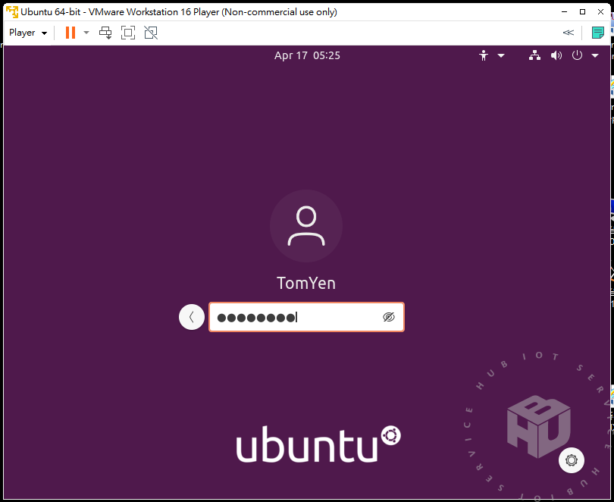Click the power icon in top bar
This screenshot has width=614, height=502.
pos(577,55)
